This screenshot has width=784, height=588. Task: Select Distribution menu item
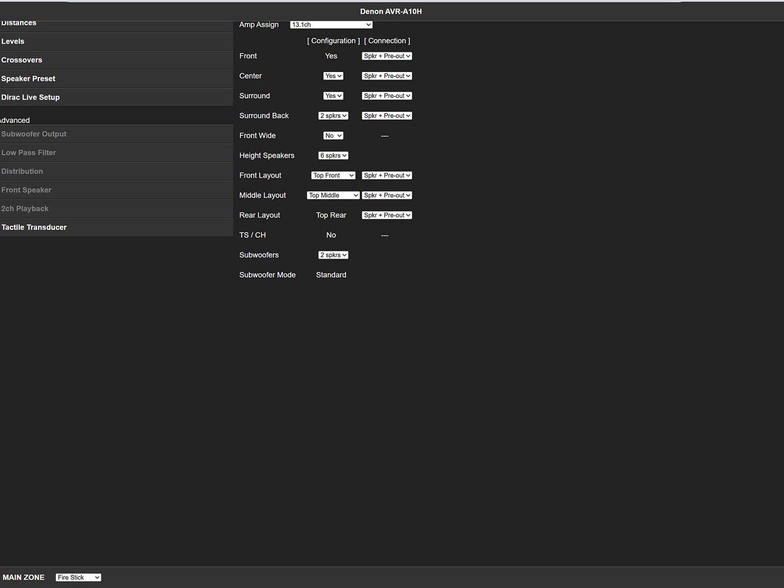click(x=116, y=171)
